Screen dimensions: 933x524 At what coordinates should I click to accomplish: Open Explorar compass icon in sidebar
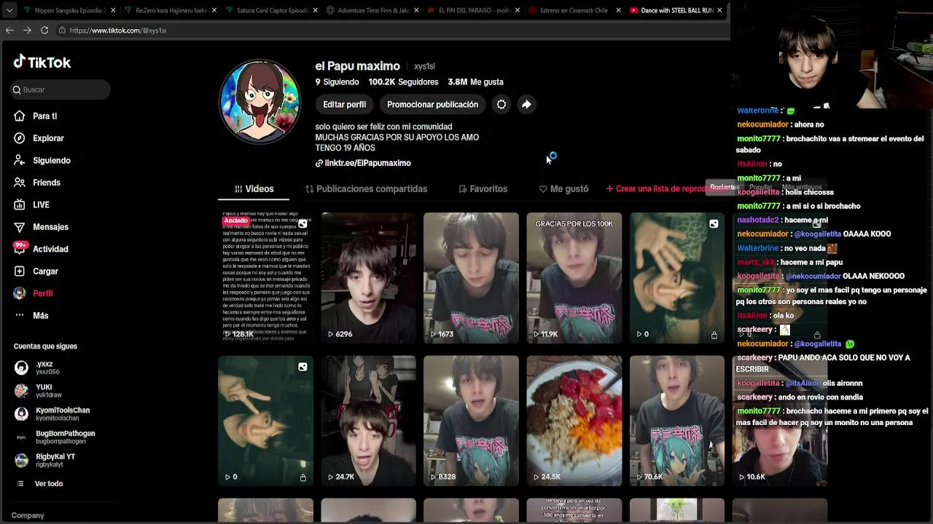pos(19,138)
